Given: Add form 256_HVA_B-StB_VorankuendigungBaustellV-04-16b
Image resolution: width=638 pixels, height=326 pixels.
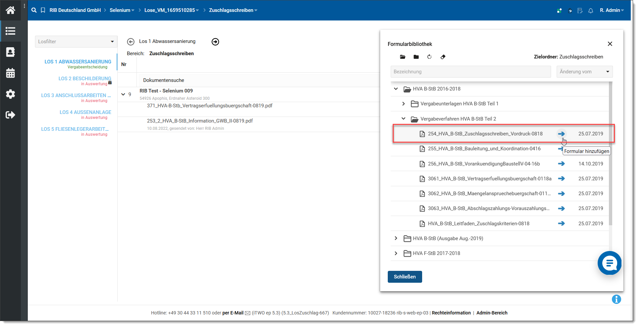Looking at the screenshot, I should 561,164.
